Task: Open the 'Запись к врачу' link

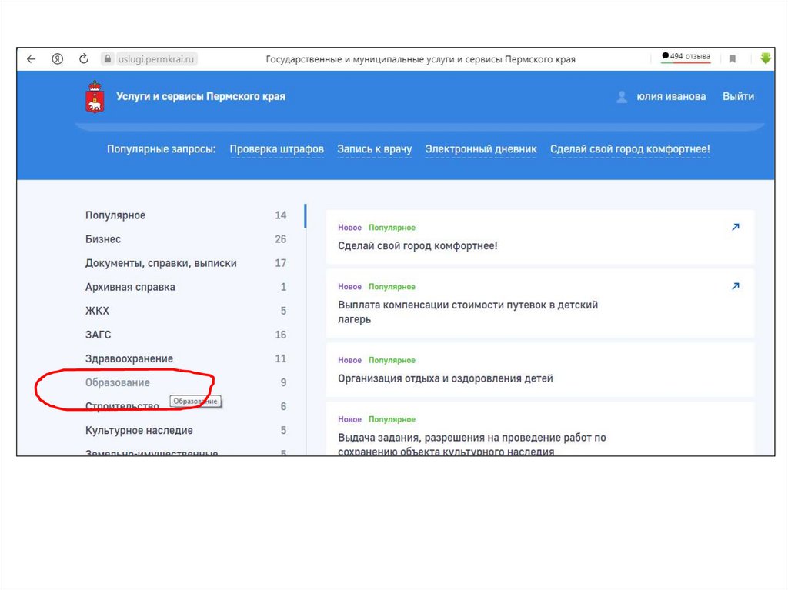Action: coord(374,149)
